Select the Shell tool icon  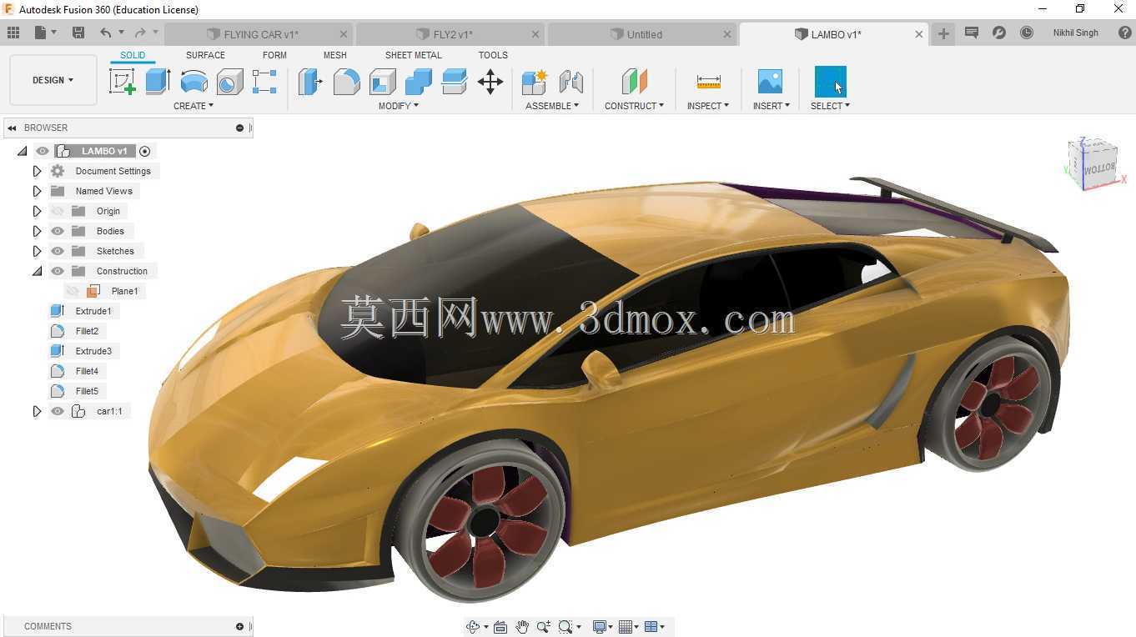[x=382, y=82]
